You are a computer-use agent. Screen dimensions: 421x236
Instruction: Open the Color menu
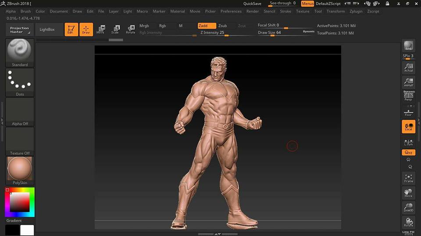pos(40,11)
